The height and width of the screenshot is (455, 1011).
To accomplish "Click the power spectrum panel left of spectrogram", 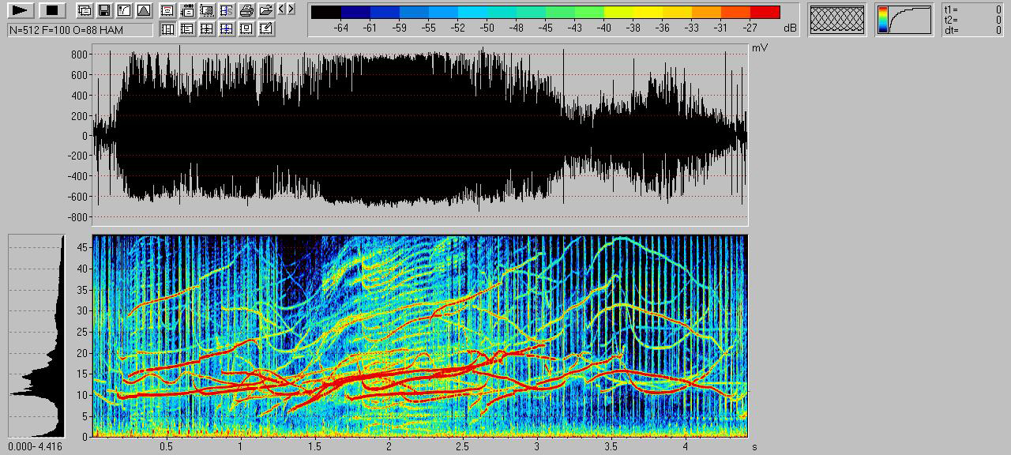I will tap(36, 336).
